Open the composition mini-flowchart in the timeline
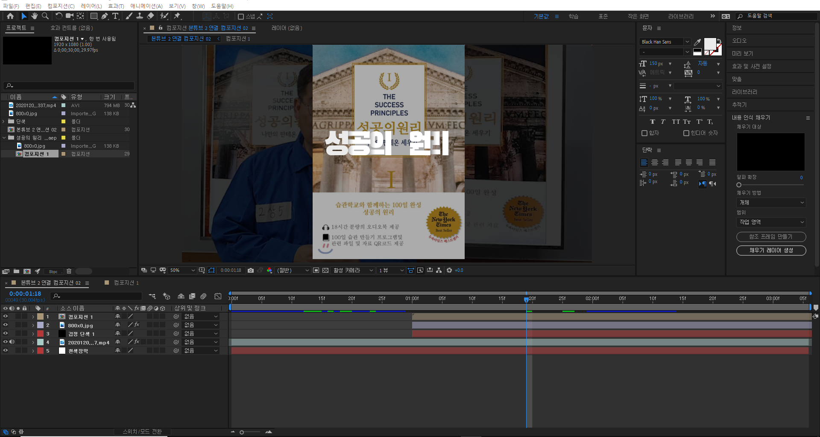This screenshot has width=820, height=437. pyautogui.click(x=152, y=296)
